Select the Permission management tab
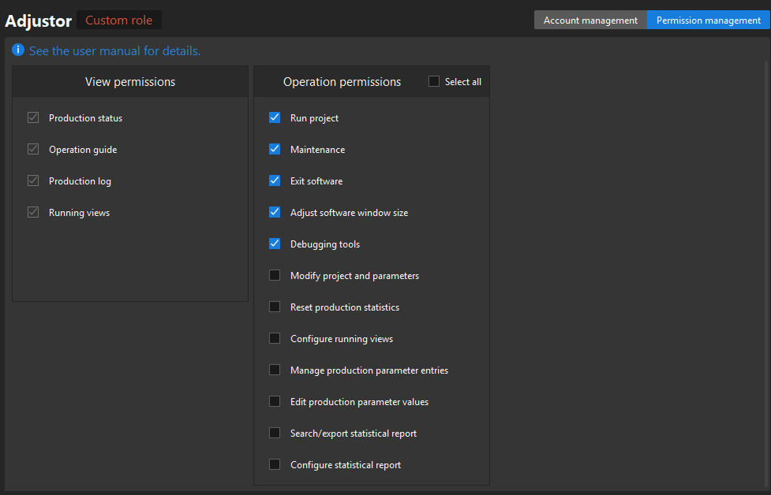Screen dimensions: 771x495 [x=709, y=20]
